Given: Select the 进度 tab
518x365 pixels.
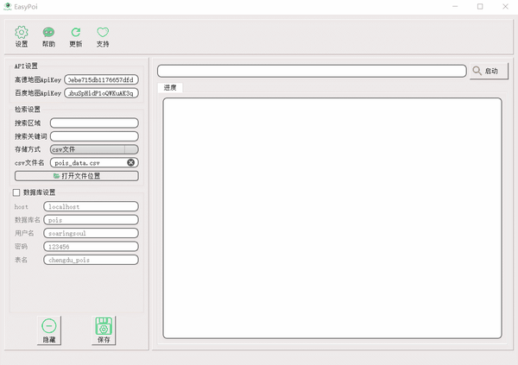Looking at the screenshot, I should pyautogui.click(x=170, y=87).
